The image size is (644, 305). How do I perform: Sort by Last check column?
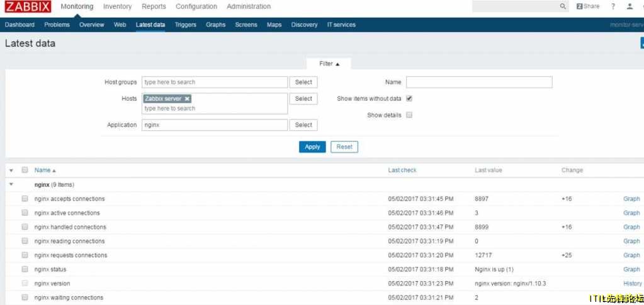(402, 170)
